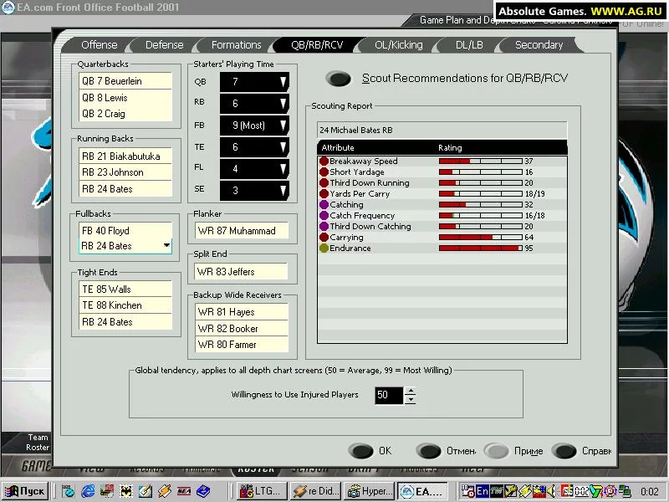Screen dimensions: 669x502
Task: Select RB 24 Bates in Running Backs
Action: tap(125, 189)
